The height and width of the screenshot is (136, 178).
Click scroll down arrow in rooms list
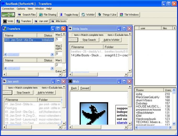(174, 123)
